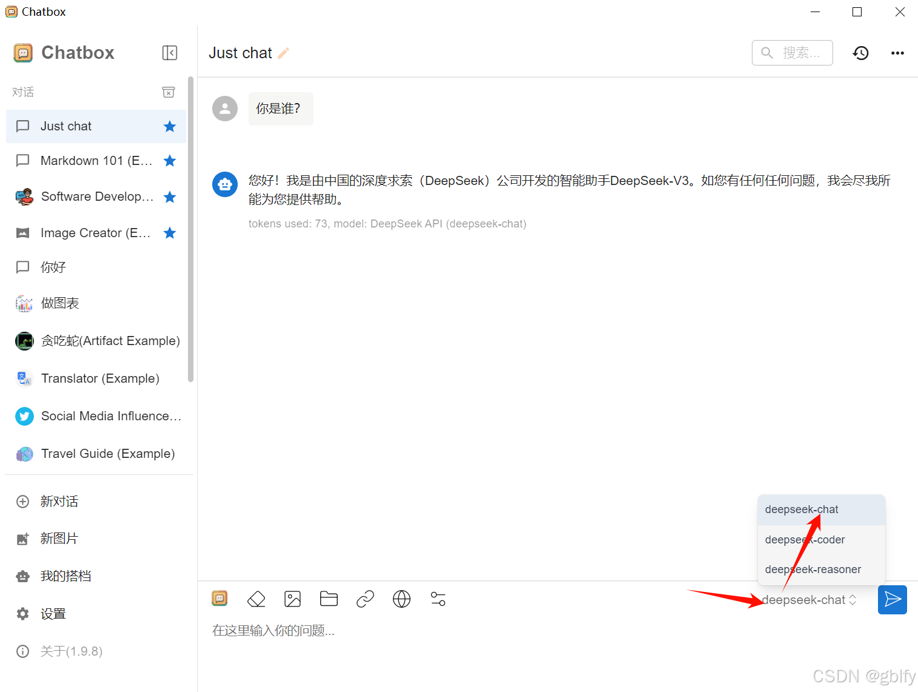Click the Twitter bird icon of Social Media
The width and height of the screenshot is (918, 692).
[24, 416]
